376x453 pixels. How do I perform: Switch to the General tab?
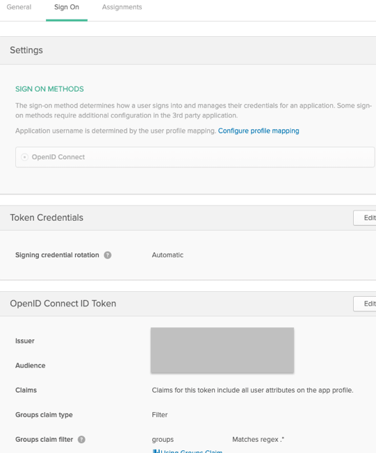coord(19,7)
